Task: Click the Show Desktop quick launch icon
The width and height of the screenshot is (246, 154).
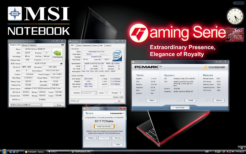Action: pyautogui.click(x=11, y=152)
